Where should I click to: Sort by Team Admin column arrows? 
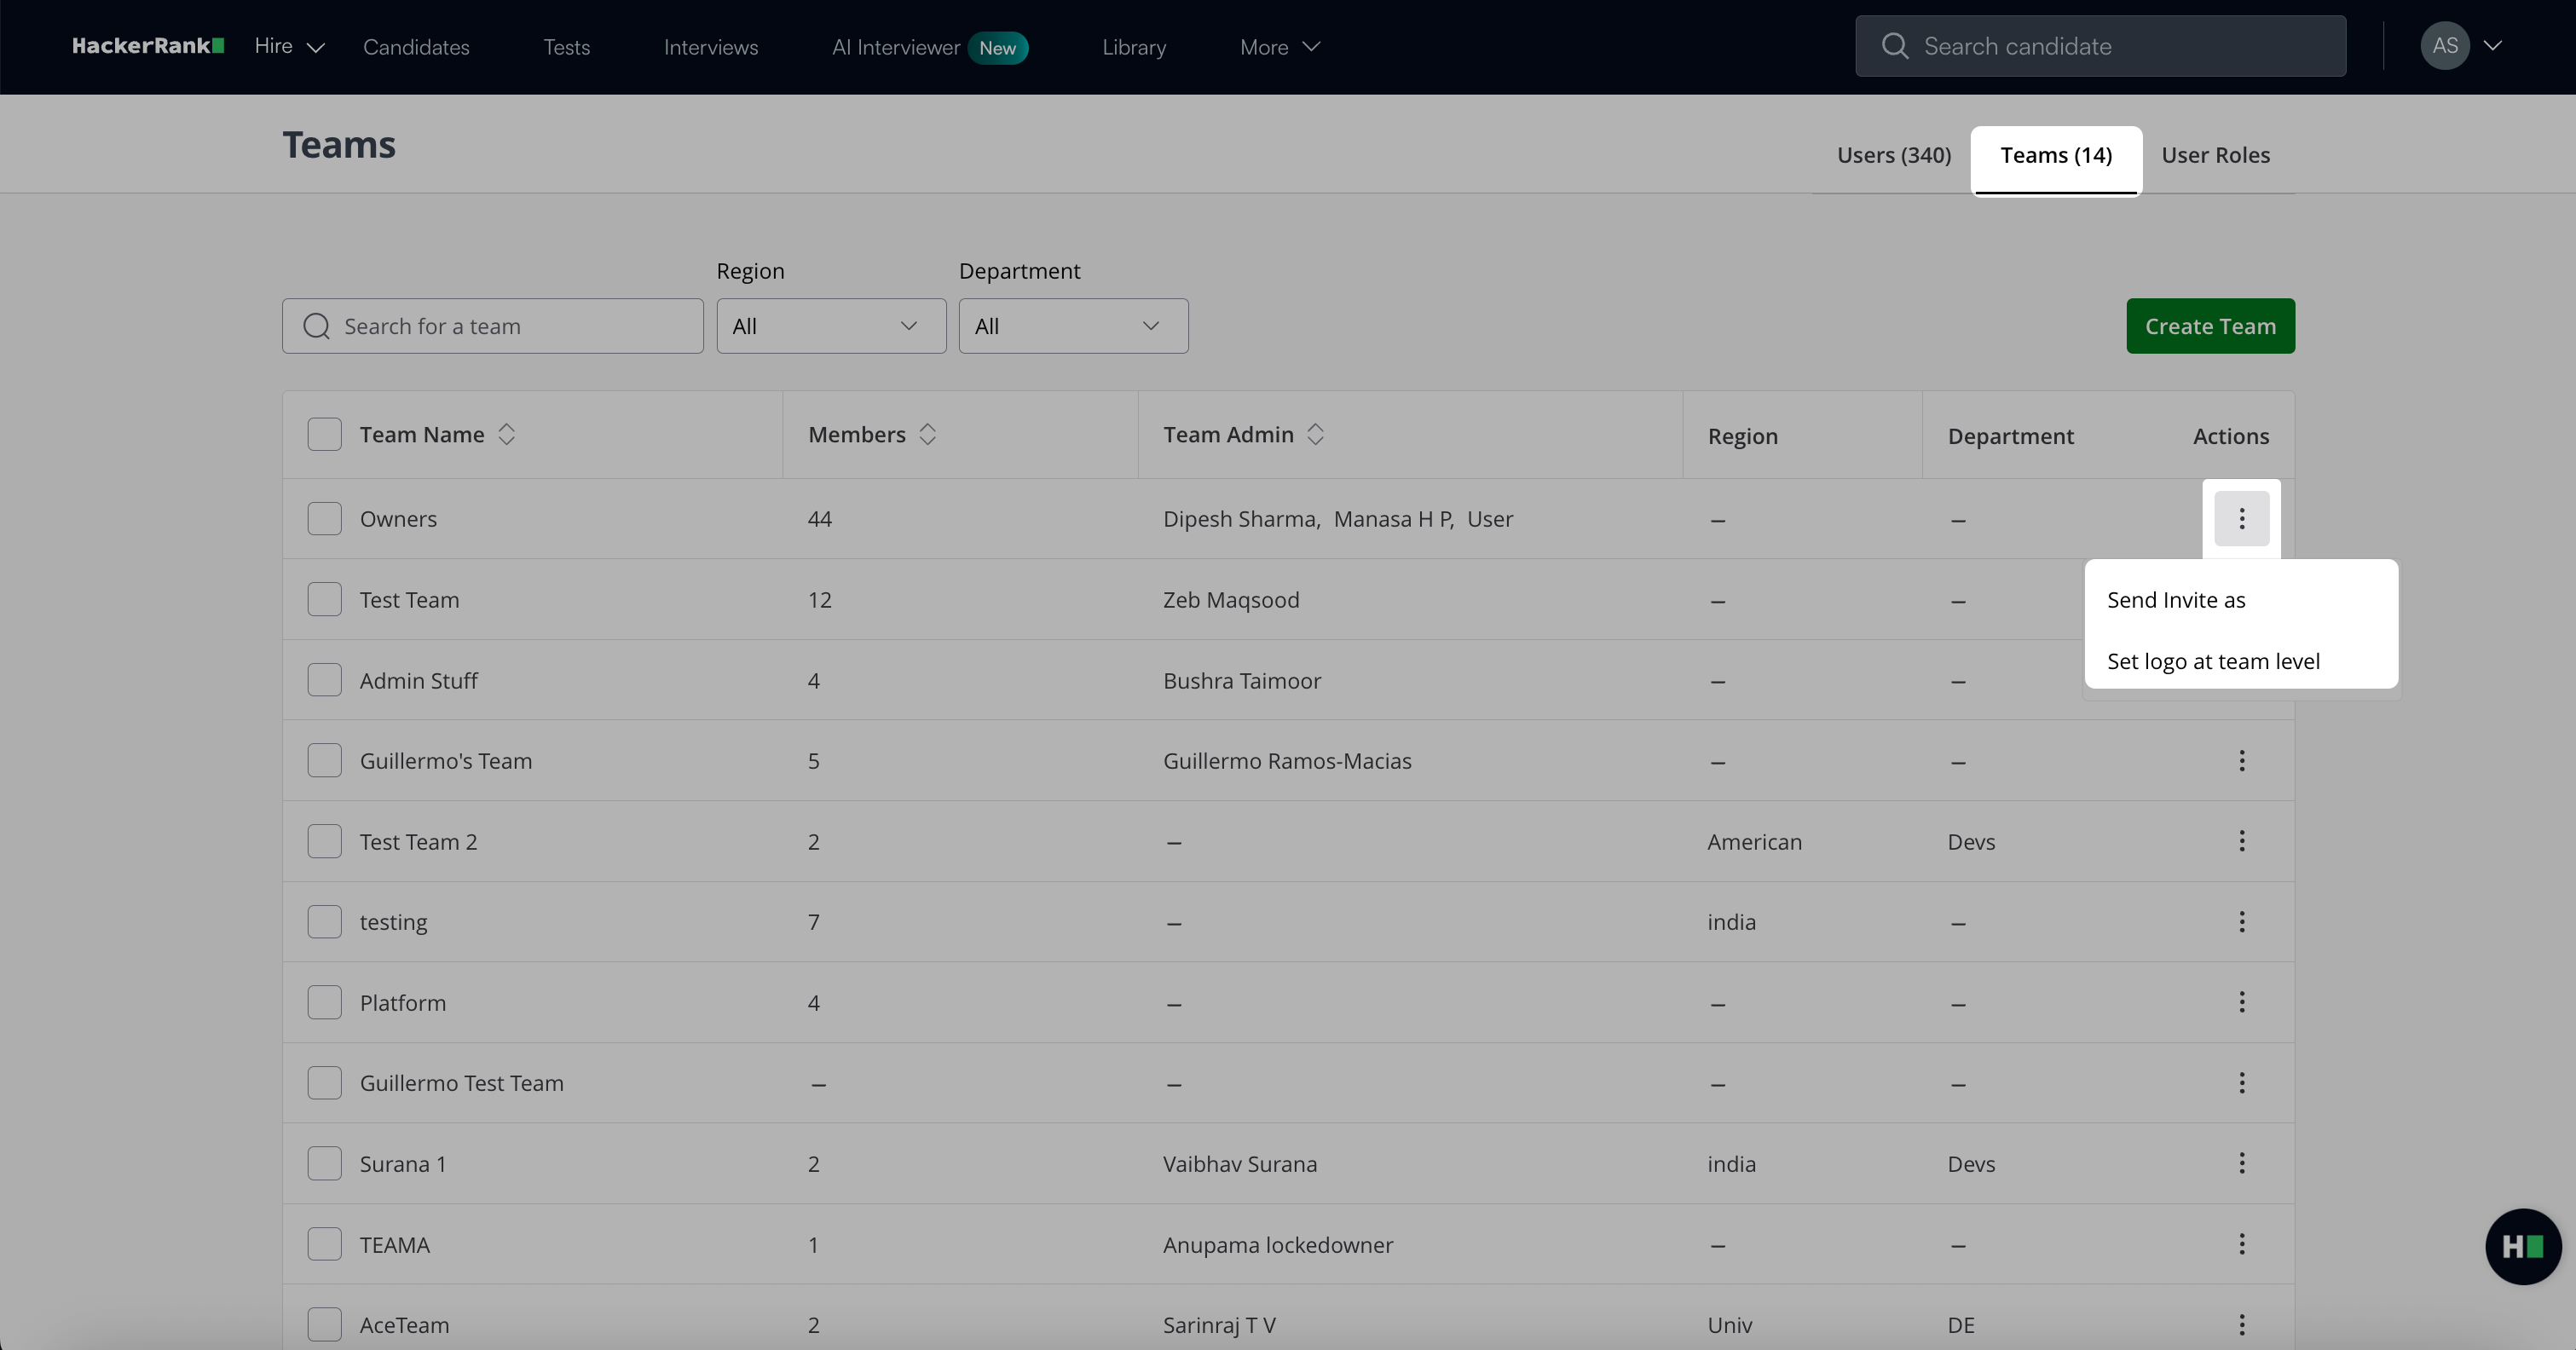tap(1315, 434)
